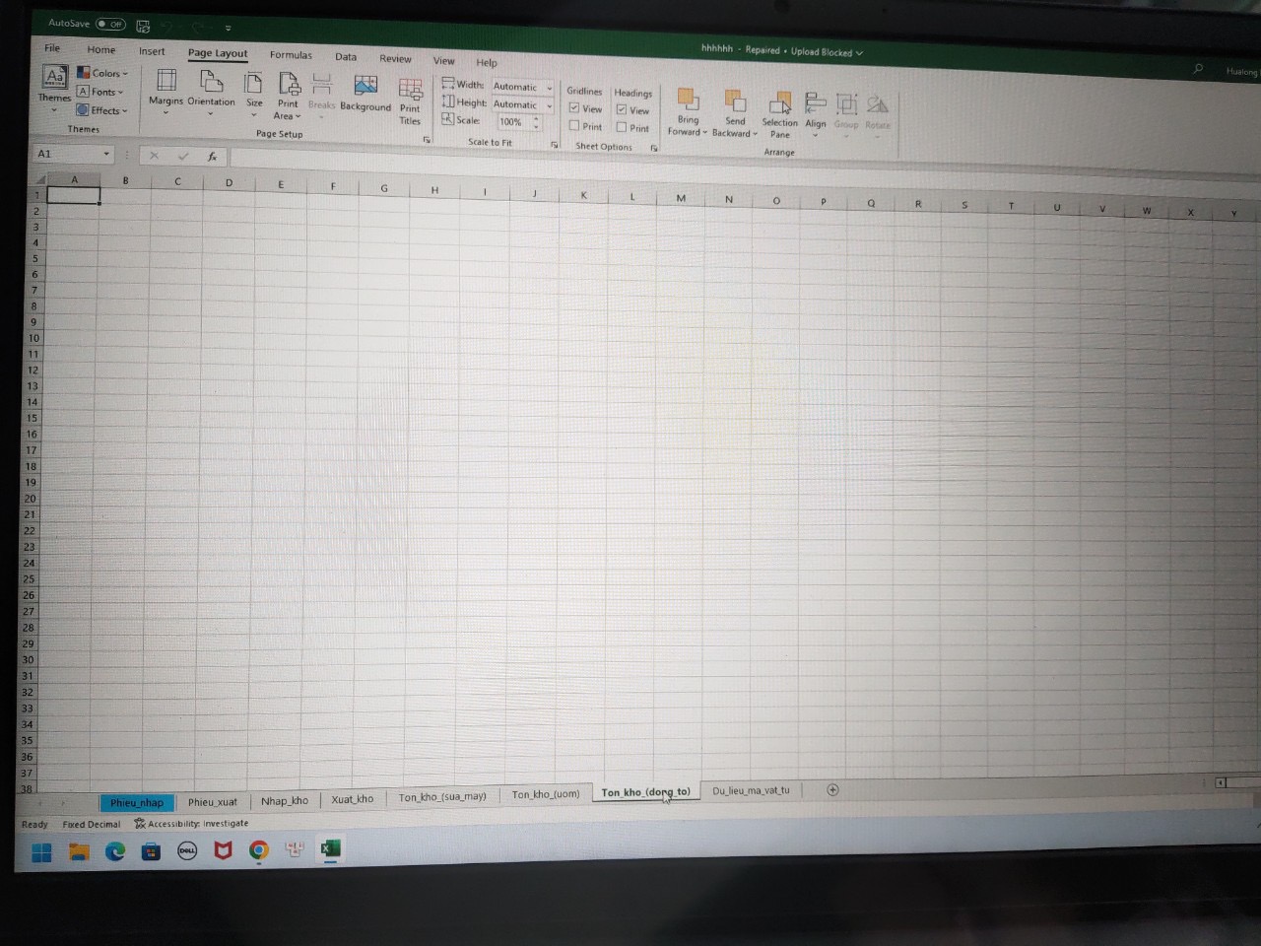
Task: Switch to the View ribbon tab
Action: click(x=443, y=61)
